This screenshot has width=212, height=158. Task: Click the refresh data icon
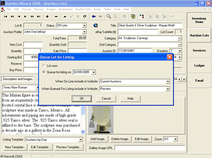click(85, 16)
